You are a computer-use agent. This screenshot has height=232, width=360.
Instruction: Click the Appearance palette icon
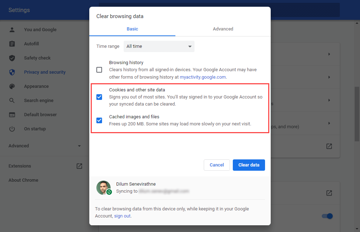12,86
